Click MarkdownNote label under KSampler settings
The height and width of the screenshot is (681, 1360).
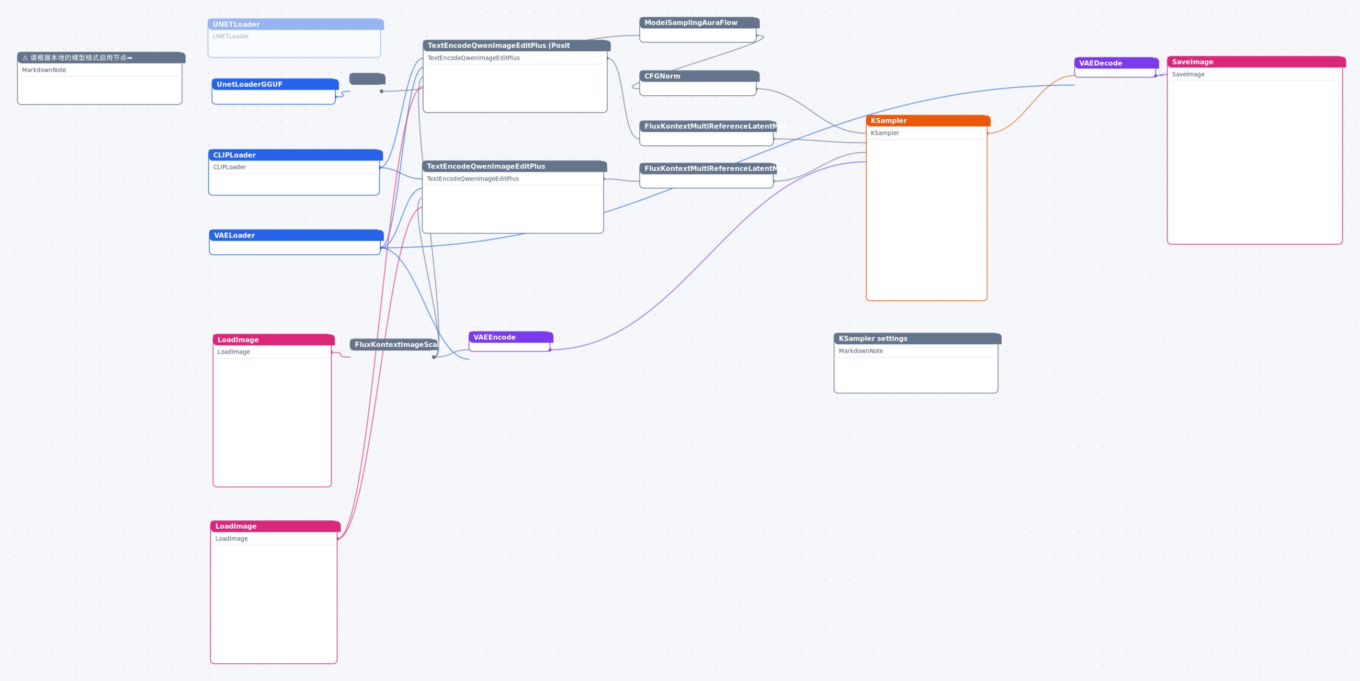[x=860, y=351]
